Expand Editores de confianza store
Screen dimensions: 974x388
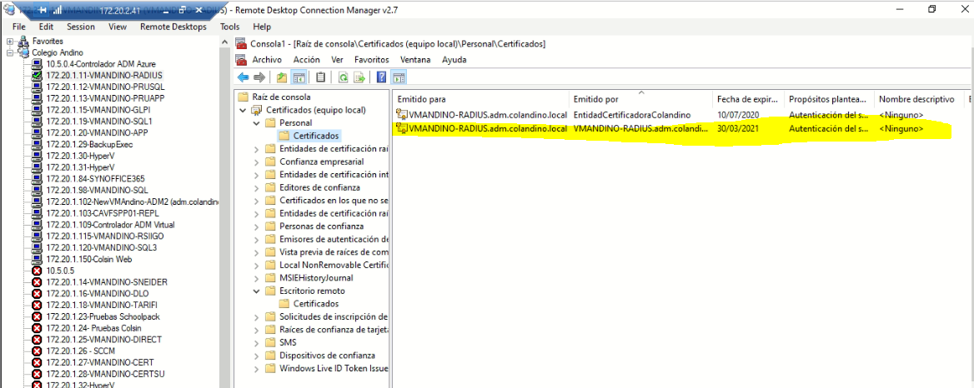pyautogui.click(x=257, y=187)
